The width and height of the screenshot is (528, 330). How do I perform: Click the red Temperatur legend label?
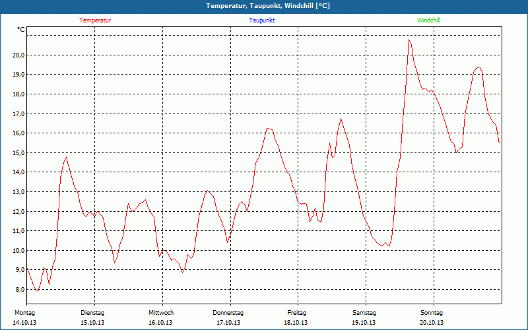[x=95, y=20]
